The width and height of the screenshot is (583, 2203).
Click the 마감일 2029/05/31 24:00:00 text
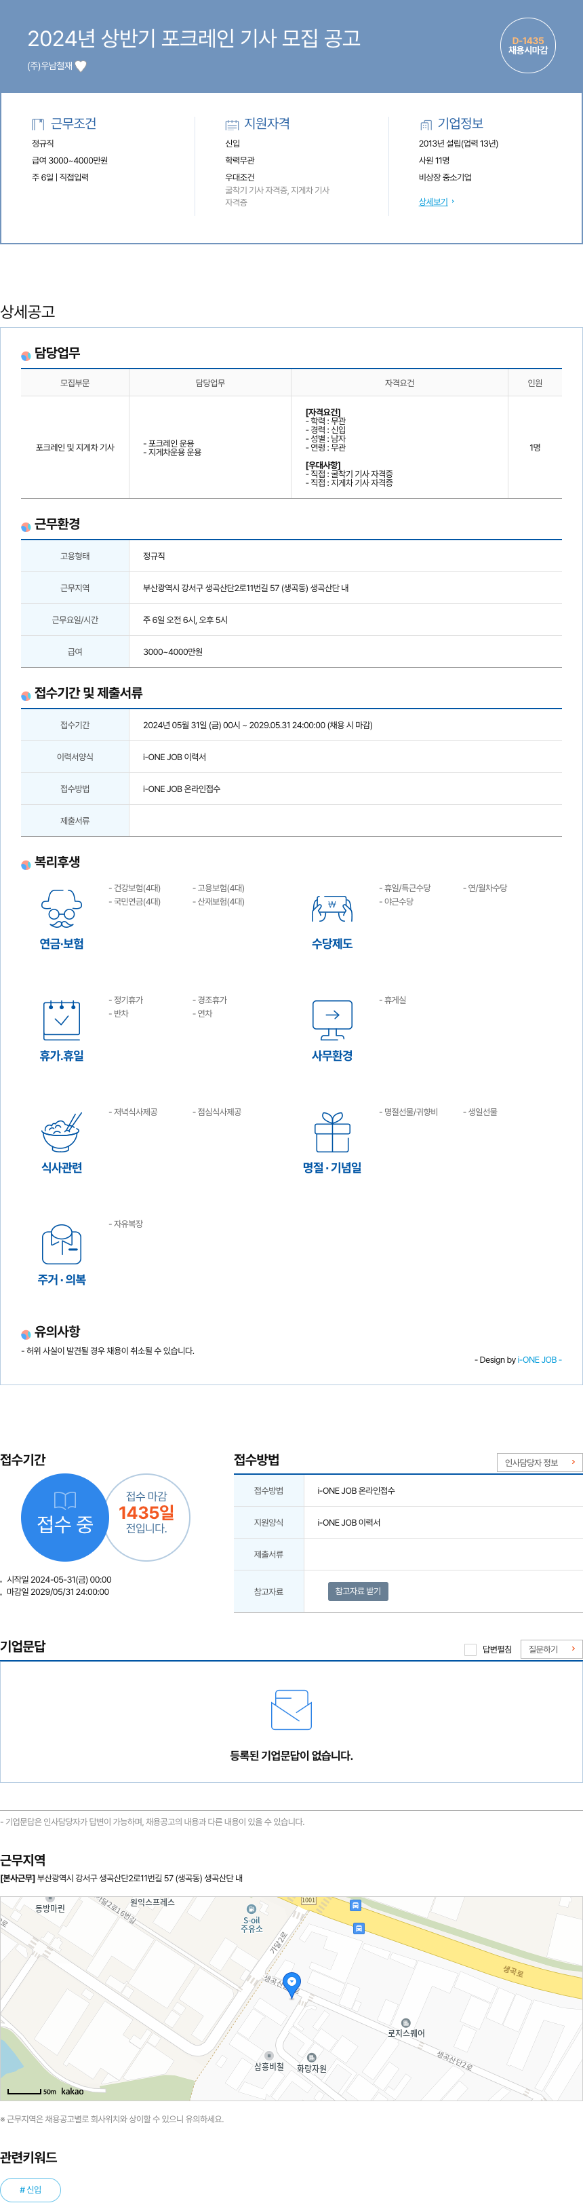coord(58,1592)
